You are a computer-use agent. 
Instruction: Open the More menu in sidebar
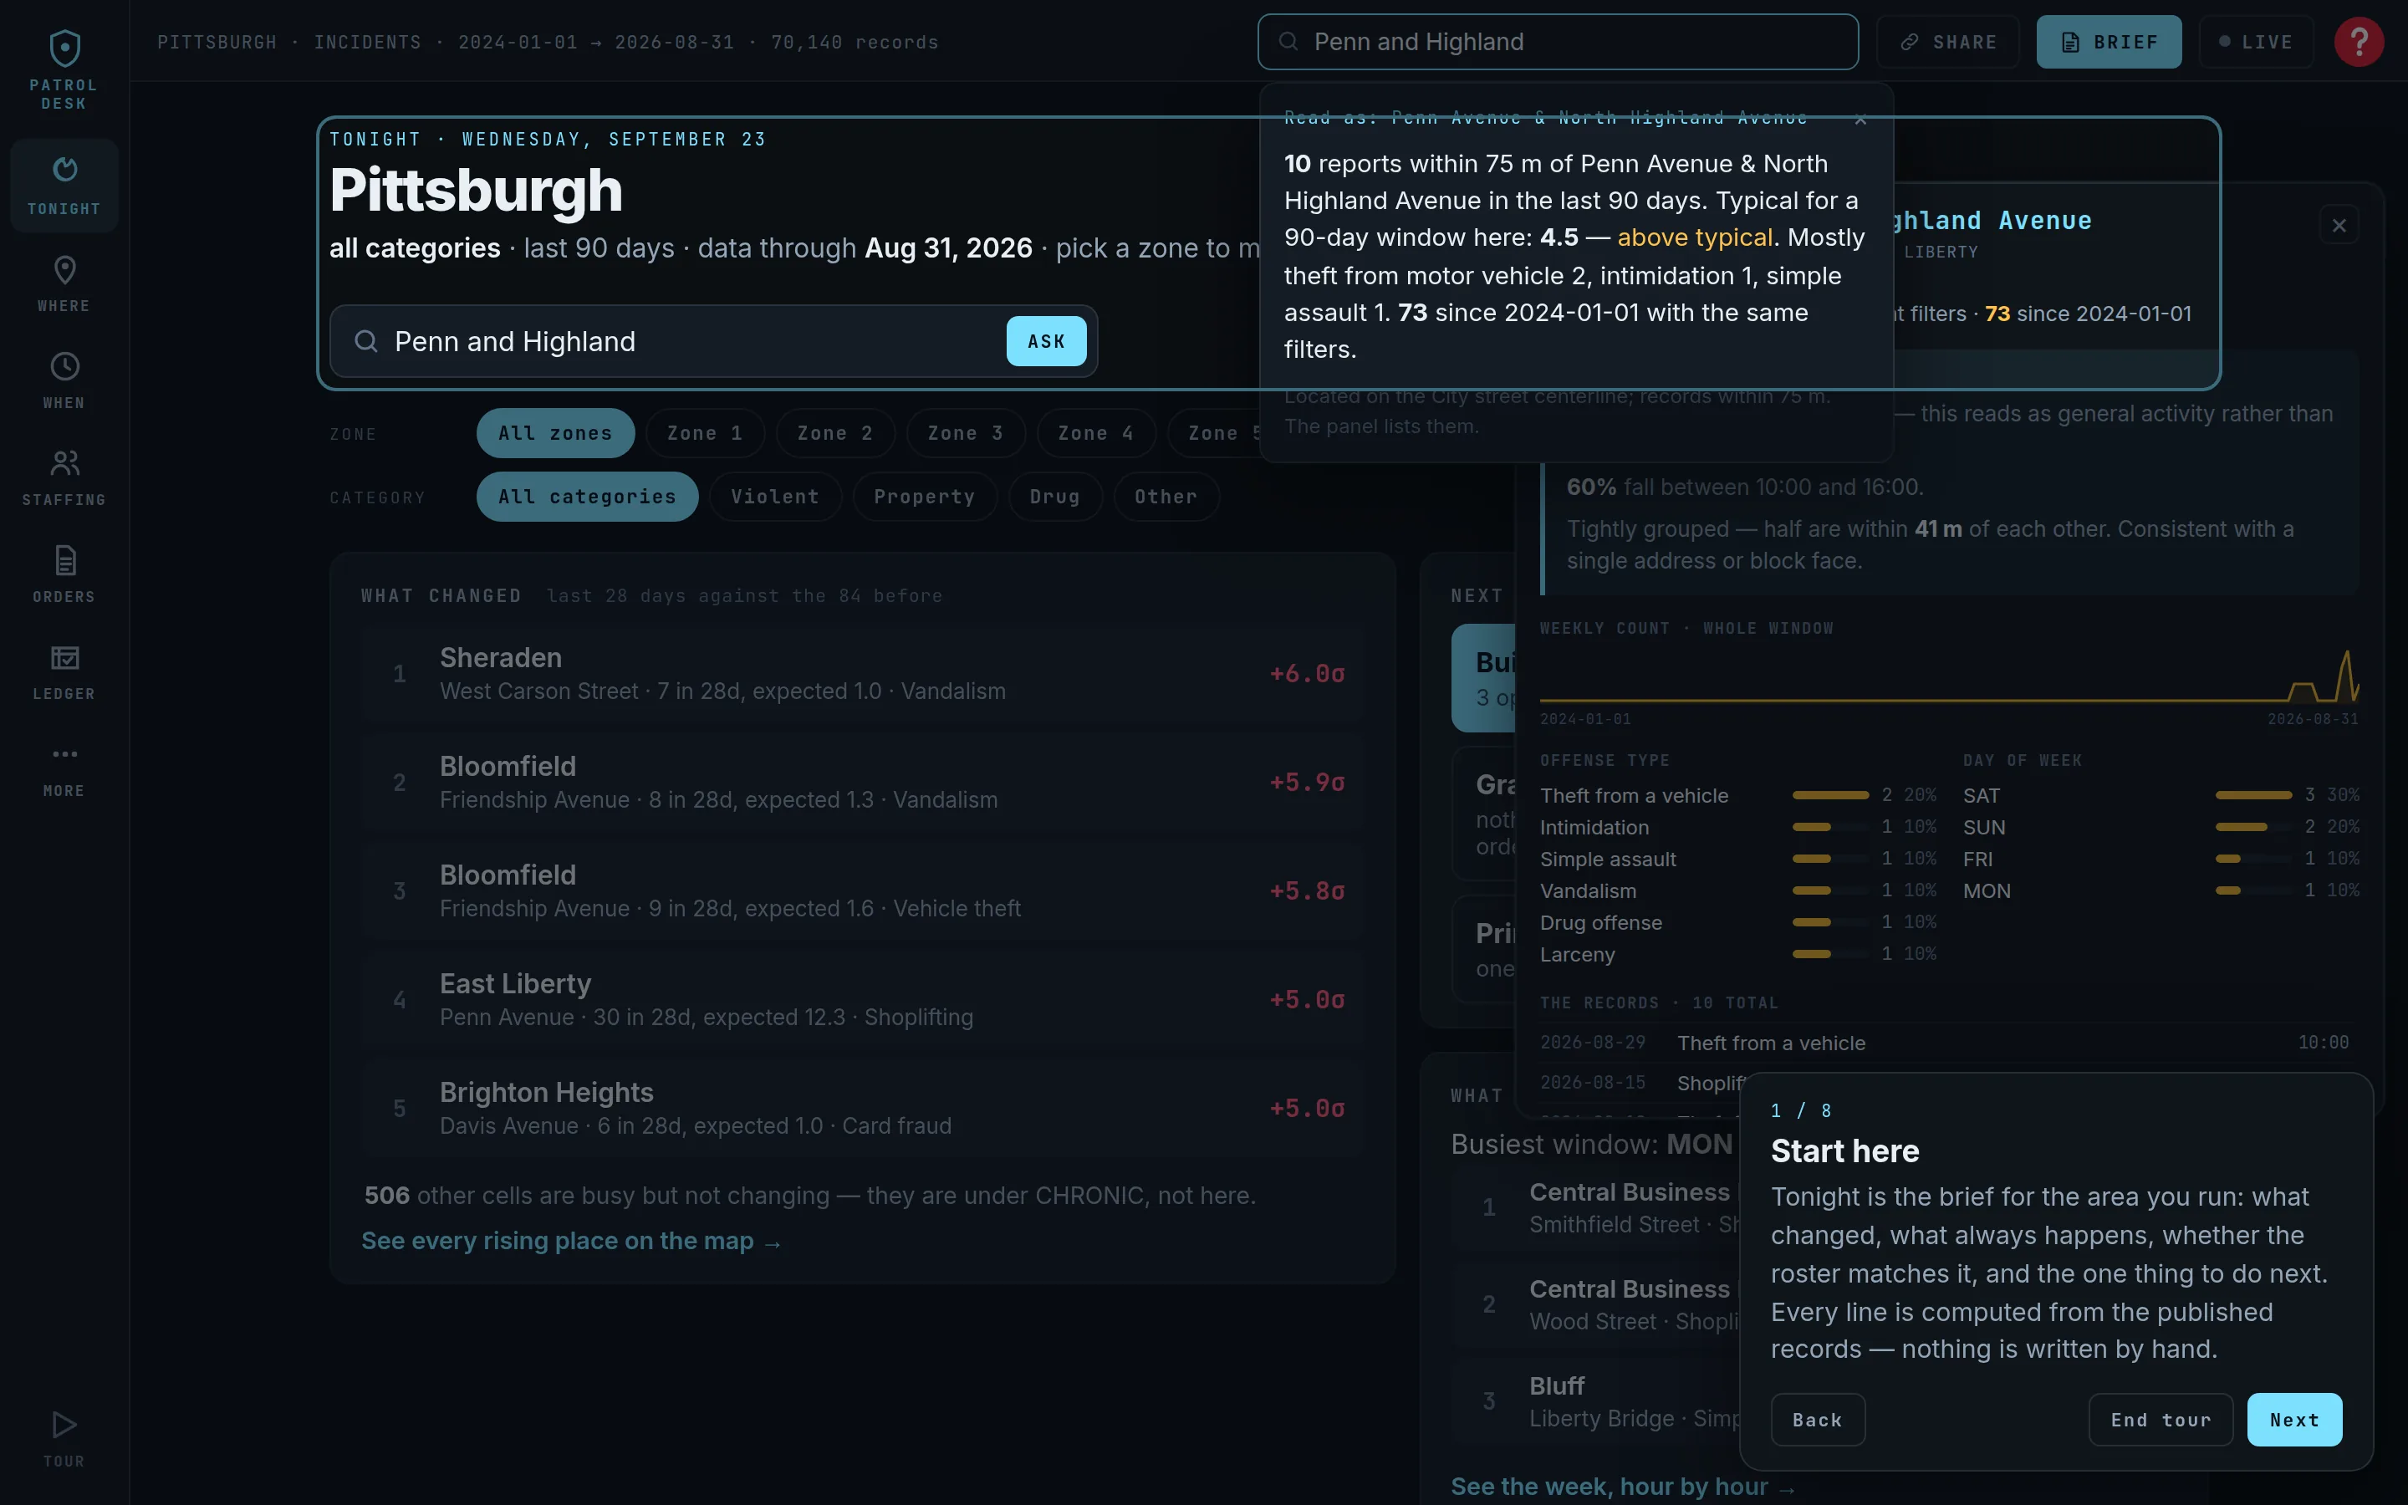(64, 768)
